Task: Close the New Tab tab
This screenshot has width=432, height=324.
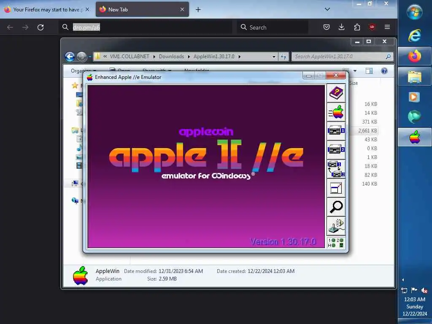Action: (x=182, y=9)
